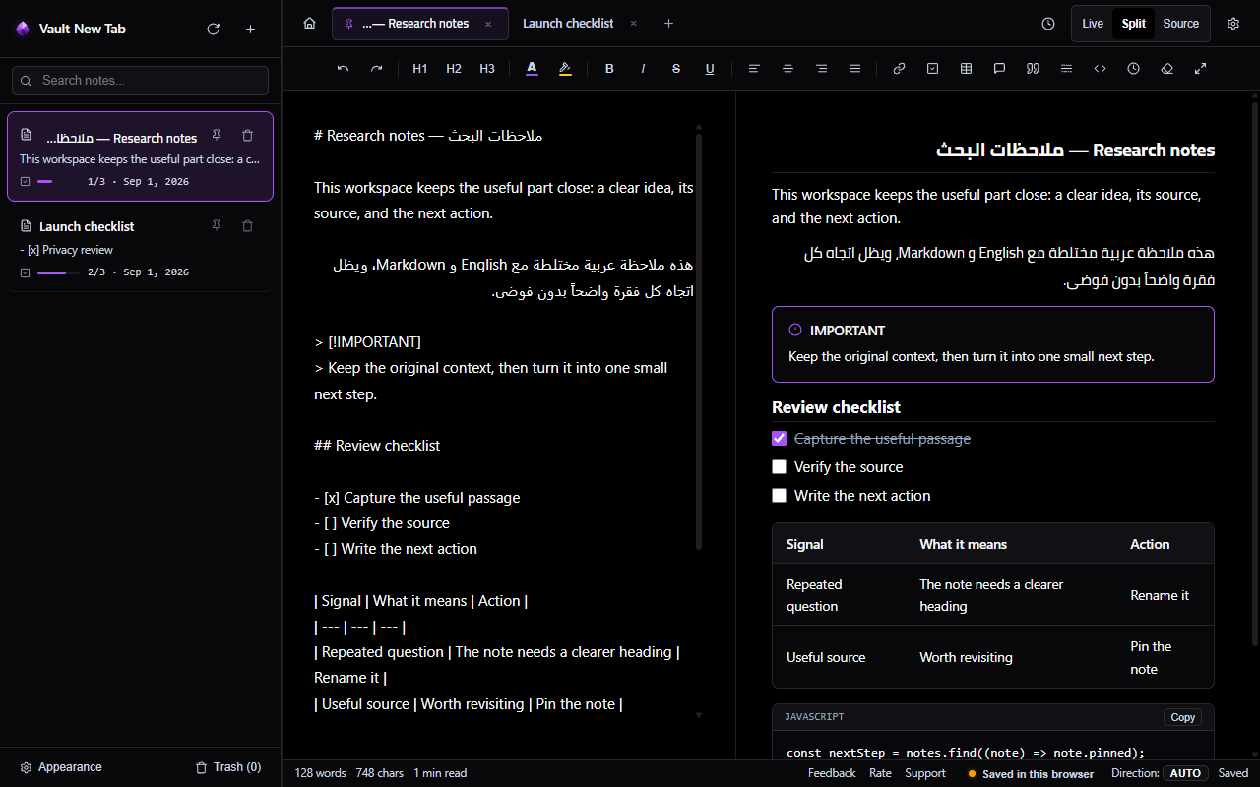Open Research notes in sidebar list
The image size is (1260, 787).
tap(140, 156)
